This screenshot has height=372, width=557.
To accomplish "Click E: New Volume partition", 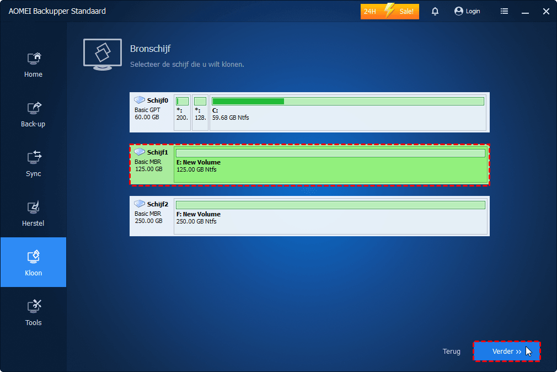I will (x=330, y=164).
